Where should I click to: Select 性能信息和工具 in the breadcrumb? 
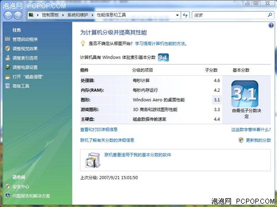[111, 15]
